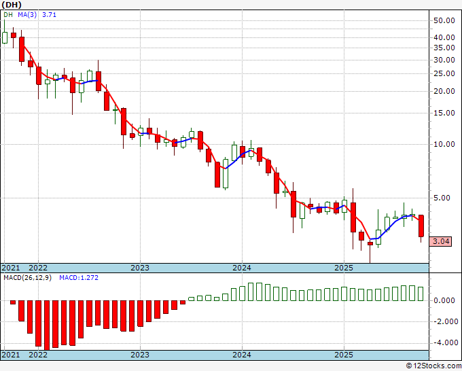The image size is (462, 371).
Task: Select the MA(3) indicator label
Action: [27, 15]
